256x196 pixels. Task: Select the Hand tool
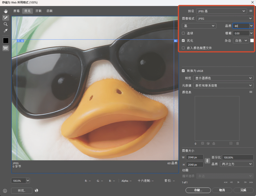tap(6, 11)
